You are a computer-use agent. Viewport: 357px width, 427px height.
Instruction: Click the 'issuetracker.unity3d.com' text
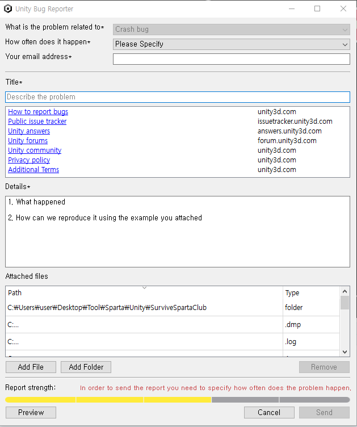295,121
